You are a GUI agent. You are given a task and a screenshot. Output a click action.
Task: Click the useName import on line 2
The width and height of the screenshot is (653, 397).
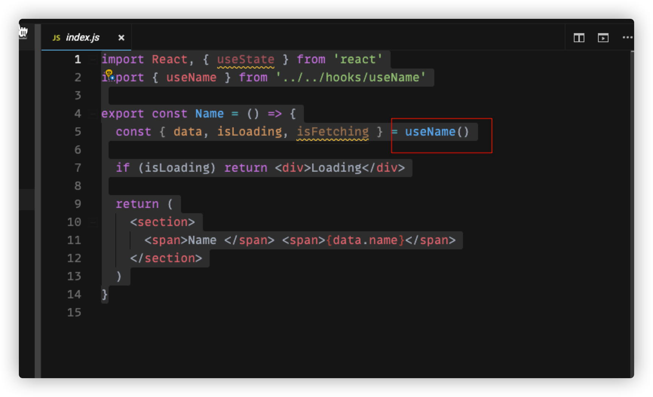tap(191, 78)
